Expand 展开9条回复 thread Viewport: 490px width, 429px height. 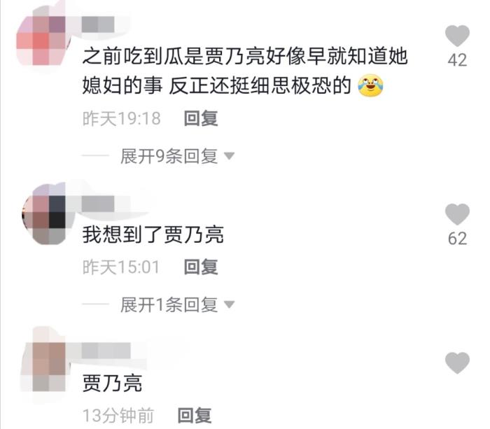[x=169, y=156]
